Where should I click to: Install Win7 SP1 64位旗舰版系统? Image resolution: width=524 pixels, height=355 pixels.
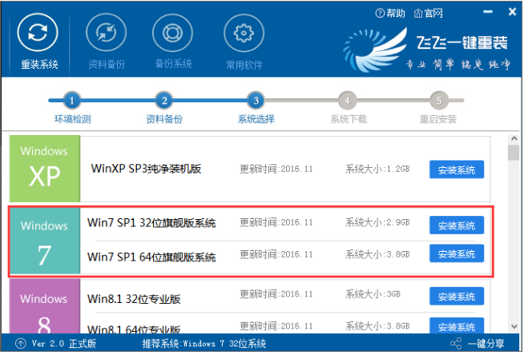point(457,253)
